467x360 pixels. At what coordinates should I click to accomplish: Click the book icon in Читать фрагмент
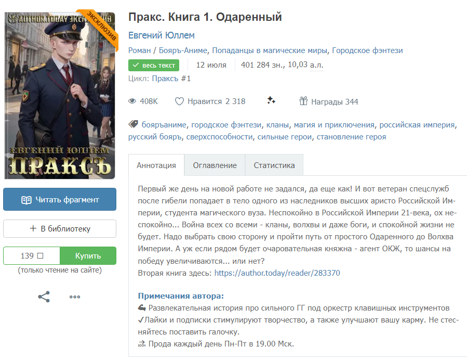point(26,200)
